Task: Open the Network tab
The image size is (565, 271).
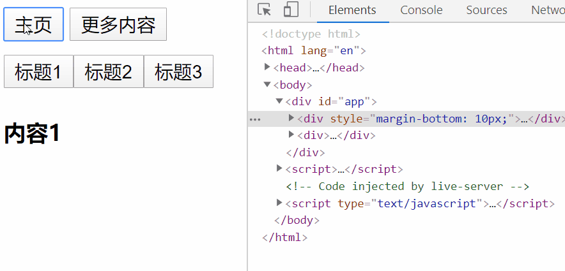Action: pyautogui.click(x=548, y=10)
